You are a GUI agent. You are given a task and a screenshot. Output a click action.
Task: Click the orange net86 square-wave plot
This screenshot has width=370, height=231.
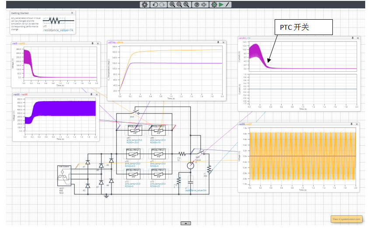pyautogui.click(x=303, y=156)
